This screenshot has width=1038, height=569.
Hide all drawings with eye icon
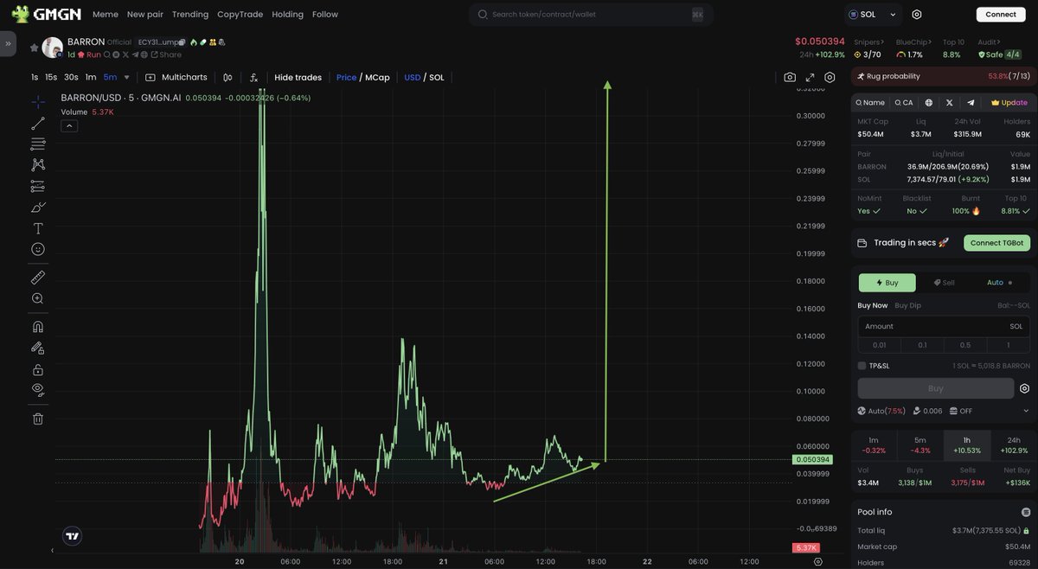click(x=38, y=389)
